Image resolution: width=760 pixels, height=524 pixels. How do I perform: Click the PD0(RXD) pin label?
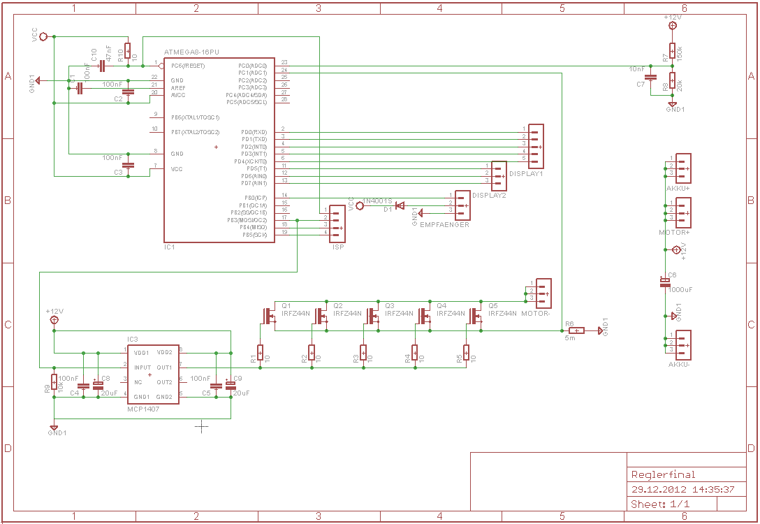[x=254, y=132]
